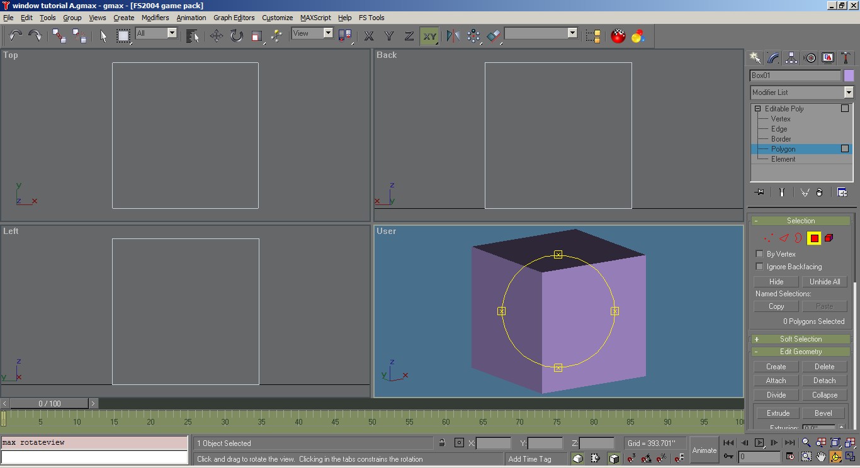The height and width of the screenshot is (468, 860).
Task: Select the Rotate tool in the toolbar
Action: pos(236,36)
